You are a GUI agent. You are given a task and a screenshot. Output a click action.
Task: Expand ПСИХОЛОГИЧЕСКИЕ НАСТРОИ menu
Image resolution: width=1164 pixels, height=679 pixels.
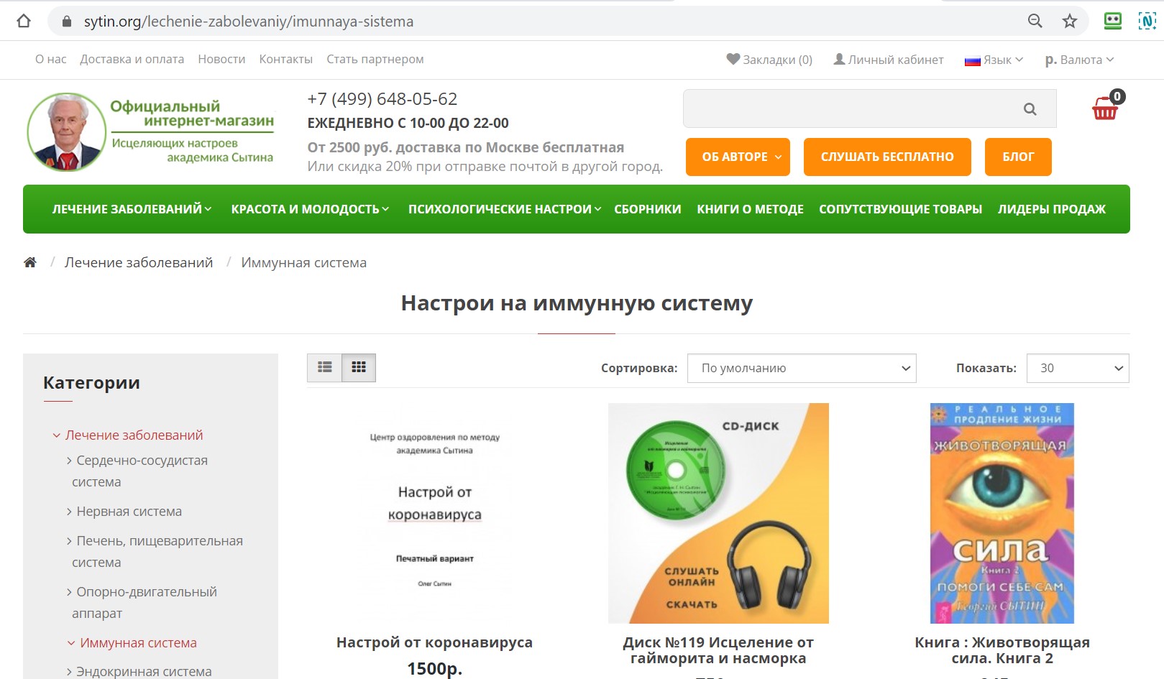(505, 209)
